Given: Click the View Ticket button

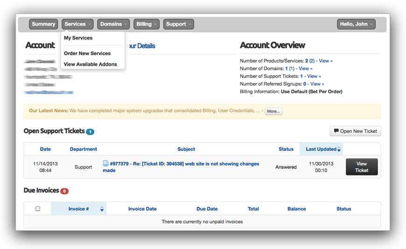Looking at the screenshot, I should click(x=361, y=167).
